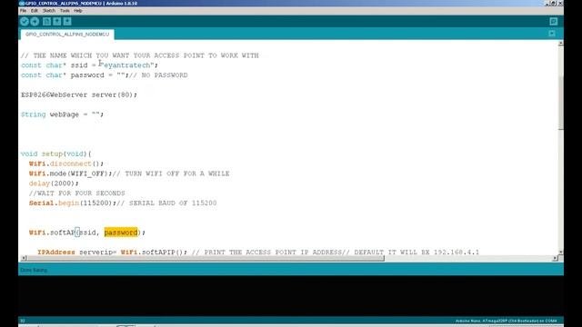Click WiFi.disconnect() line
The width and height of the screenshot is (582, 327).
66,163
